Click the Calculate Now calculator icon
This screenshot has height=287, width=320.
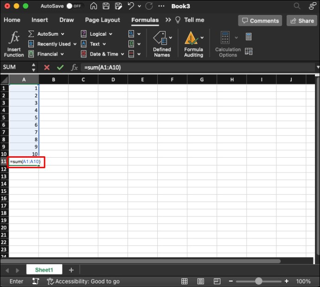coord(249,37)
